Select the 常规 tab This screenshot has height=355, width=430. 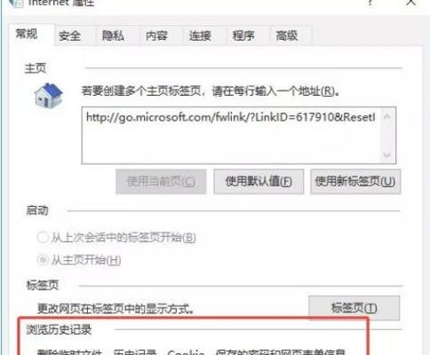click(27, 34)
